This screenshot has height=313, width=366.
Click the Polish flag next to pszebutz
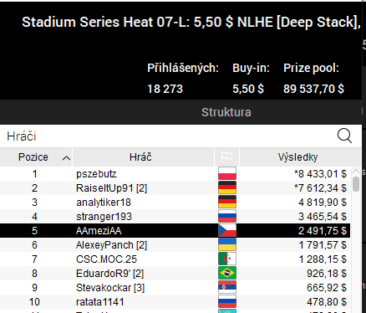(227, 173)
